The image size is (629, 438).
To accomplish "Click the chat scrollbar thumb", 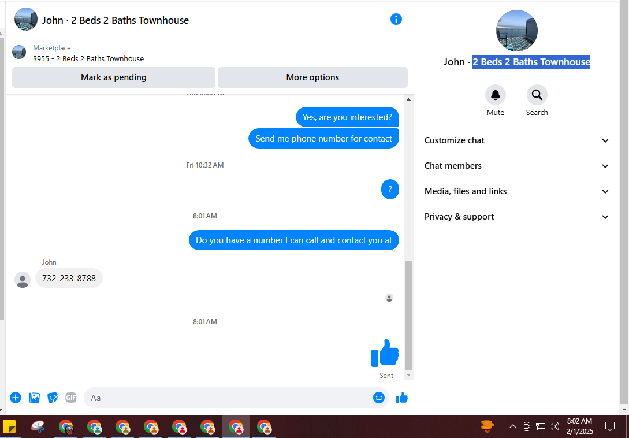I will [x=408, y=315].
